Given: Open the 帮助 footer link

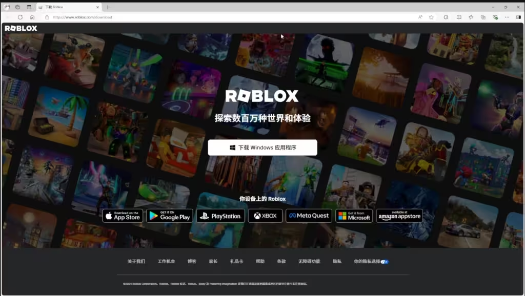Looking at the screenshot, I should (260, 261).
